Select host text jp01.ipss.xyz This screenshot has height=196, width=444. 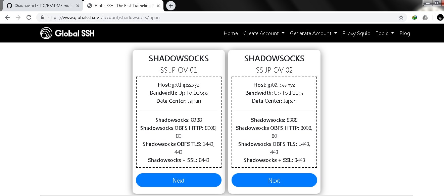coord(186,85)
